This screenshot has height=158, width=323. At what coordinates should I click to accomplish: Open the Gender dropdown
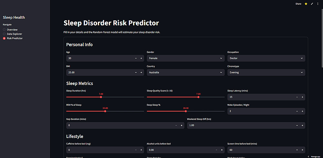pyautogui.click(x=186, y=58)
